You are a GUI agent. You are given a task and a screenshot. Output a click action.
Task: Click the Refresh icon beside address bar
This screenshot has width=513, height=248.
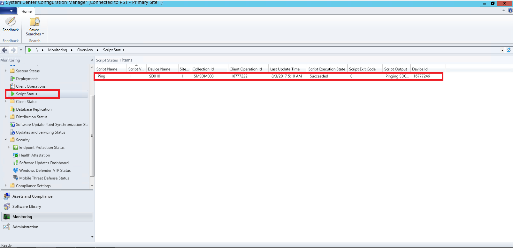pyautogui.click(x=509, y=50)
